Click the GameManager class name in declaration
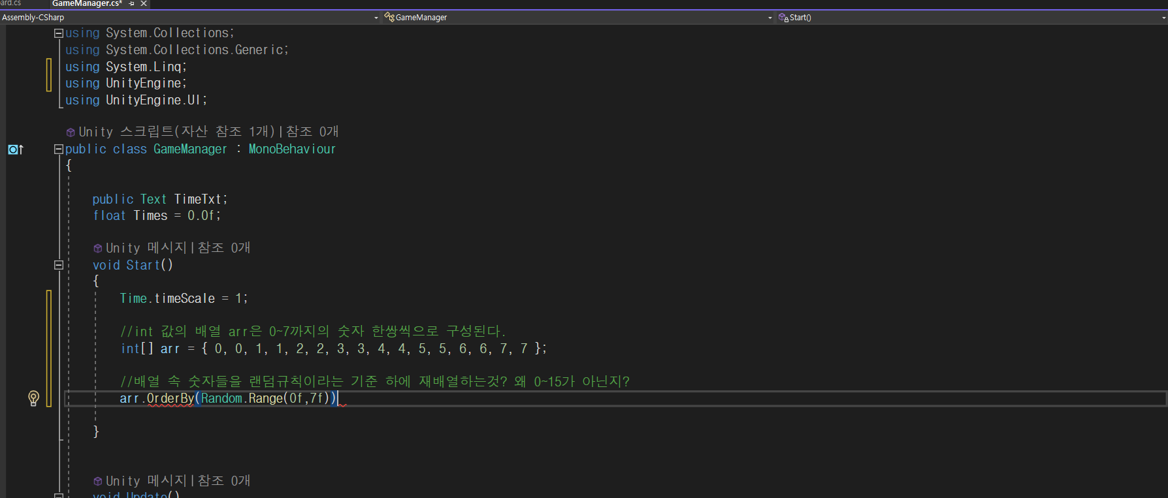The image size is (1168, 498). [x=190, y=149]
